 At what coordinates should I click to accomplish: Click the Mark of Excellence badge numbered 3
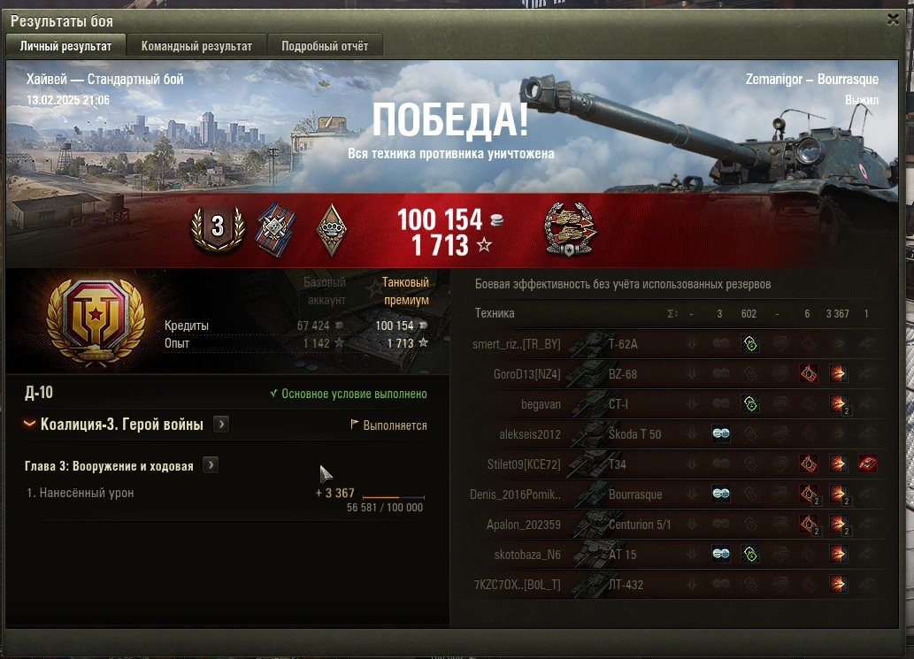218,228
